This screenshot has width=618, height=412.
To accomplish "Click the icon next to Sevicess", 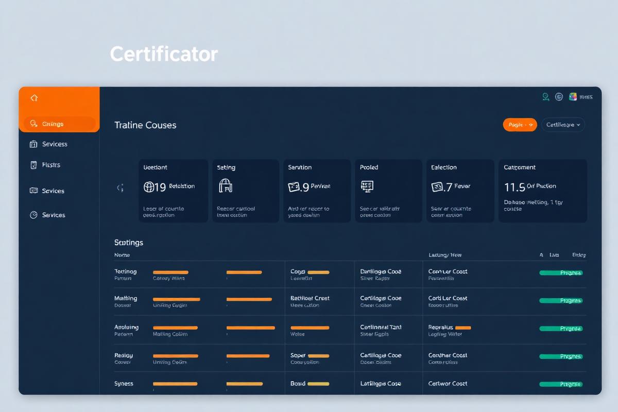I will [x=33, y=144].
